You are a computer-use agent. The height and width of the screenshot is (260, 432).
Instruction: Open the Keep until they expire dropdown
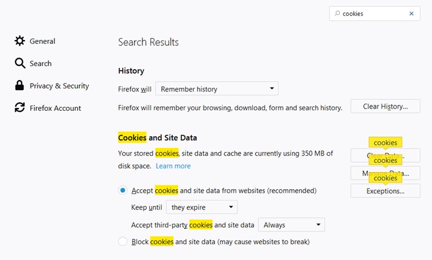click(x=202, y=207)
